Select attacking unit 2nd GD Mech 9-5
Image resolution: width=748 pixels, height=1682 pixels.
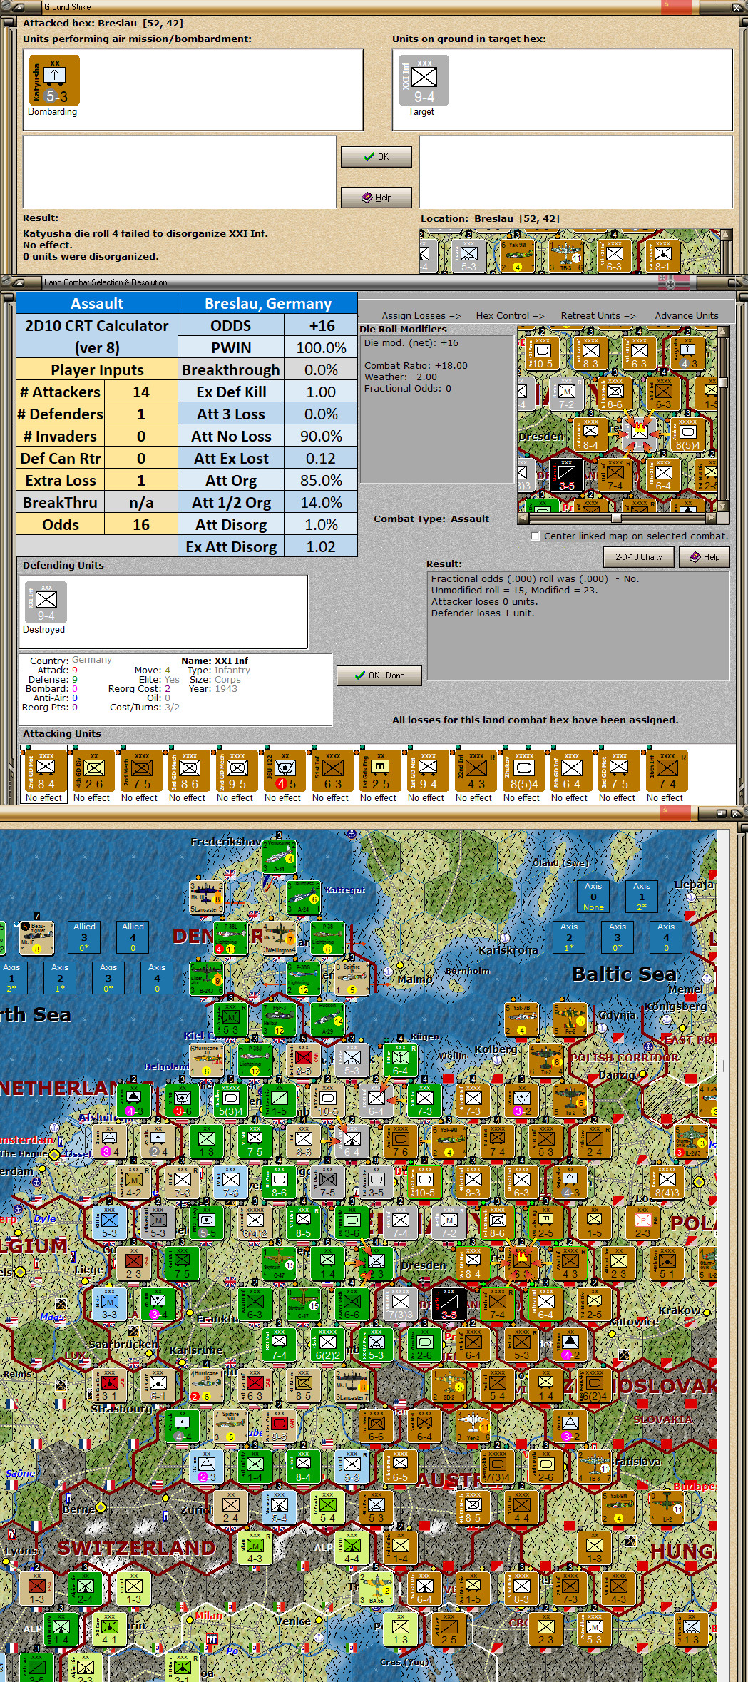point(237,771)
